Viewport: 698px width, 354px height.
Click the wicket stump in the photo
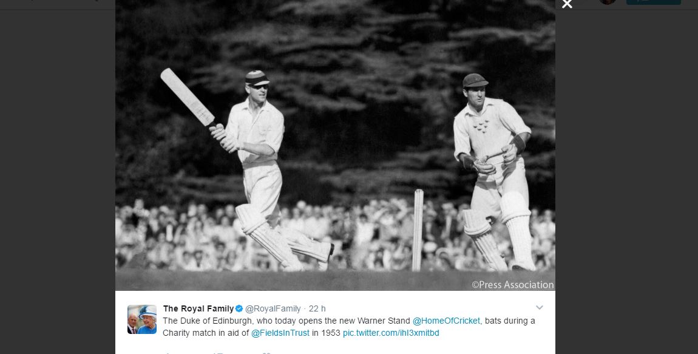tap(418, 230)
